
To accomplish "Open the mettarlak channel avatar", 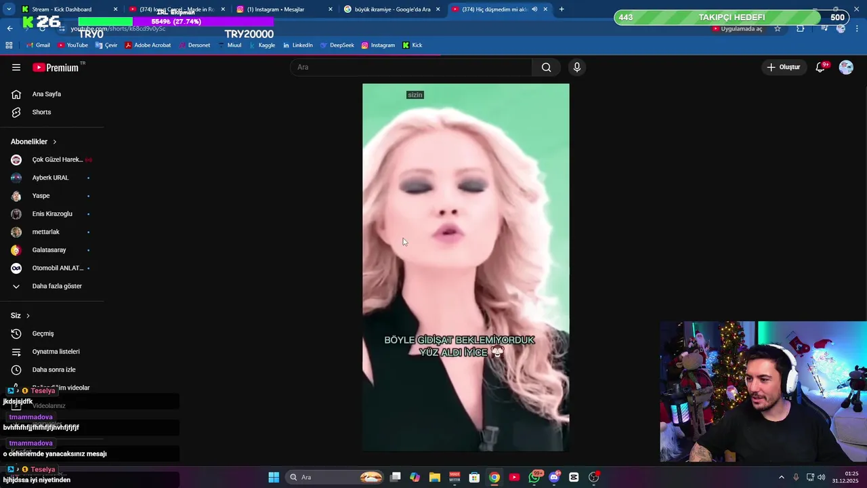I will click(x=16, y=232).
